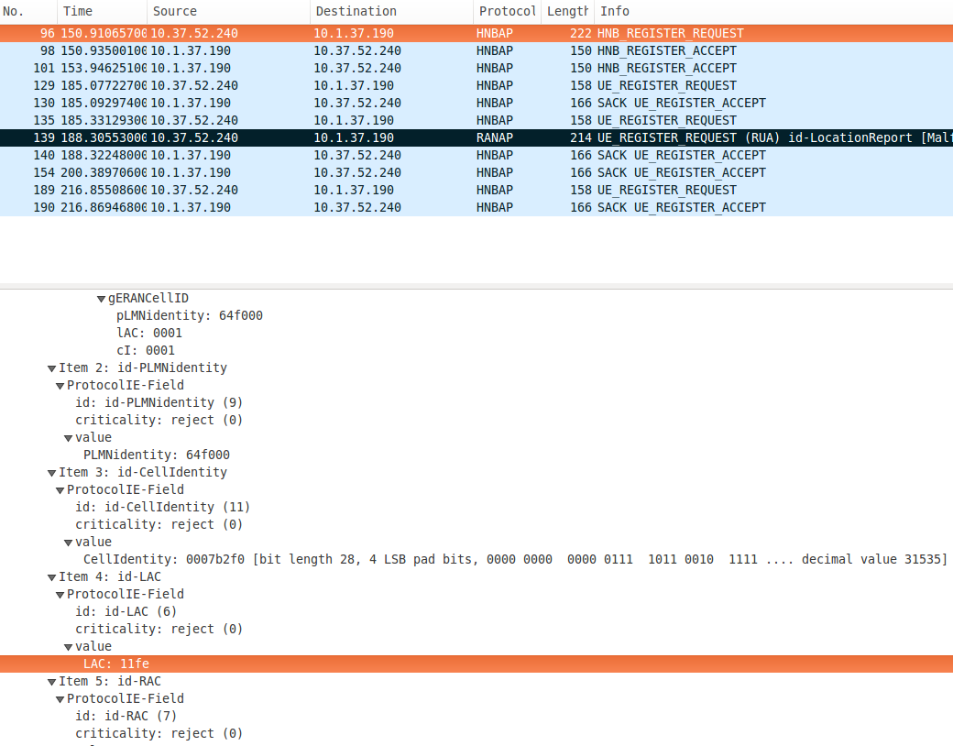The height and width of the screenshot is (746, 953).
Task: Select id: id-LAC (6) line
Action: point(126,612)
